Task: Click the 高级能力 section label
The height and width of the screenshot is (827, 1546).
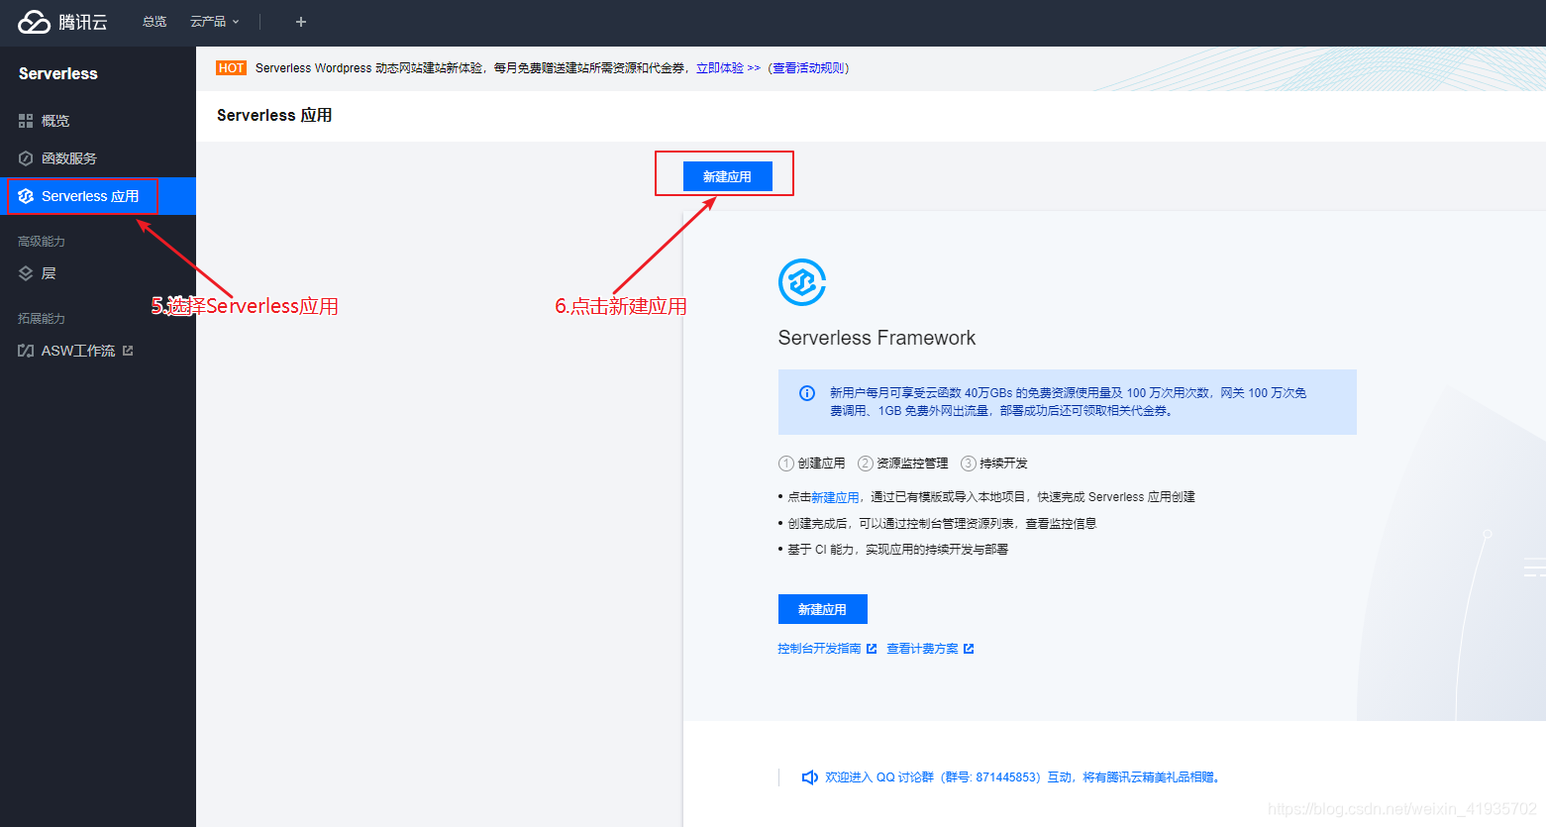Action: coord(42,242)
